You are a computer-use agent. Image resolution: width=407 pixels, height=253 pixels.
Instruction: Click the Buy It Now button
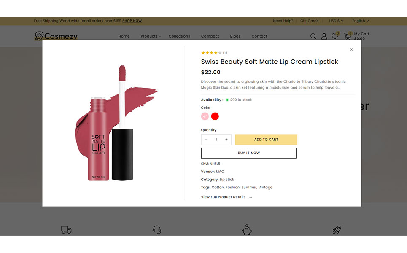pos(249,153)
